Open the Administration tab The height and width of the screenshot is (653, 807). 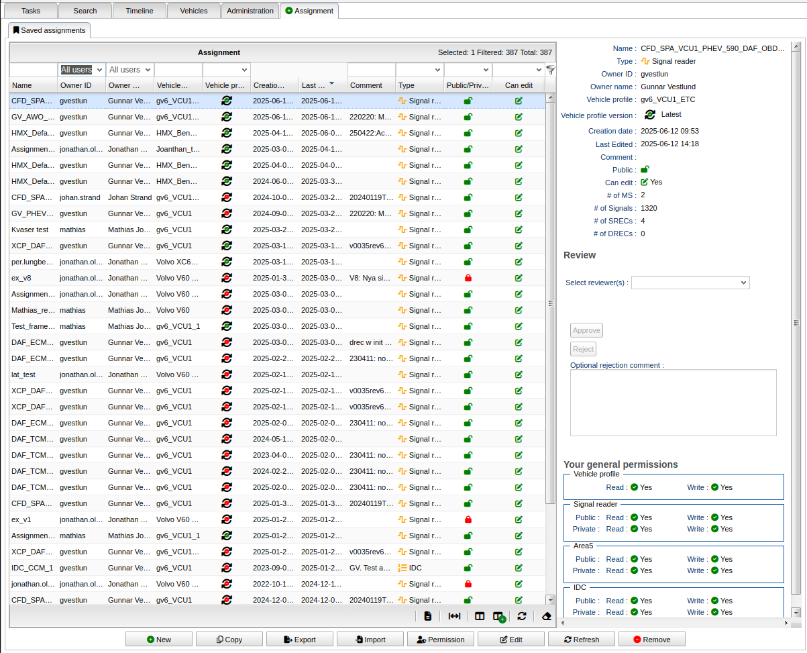(250, 11)
